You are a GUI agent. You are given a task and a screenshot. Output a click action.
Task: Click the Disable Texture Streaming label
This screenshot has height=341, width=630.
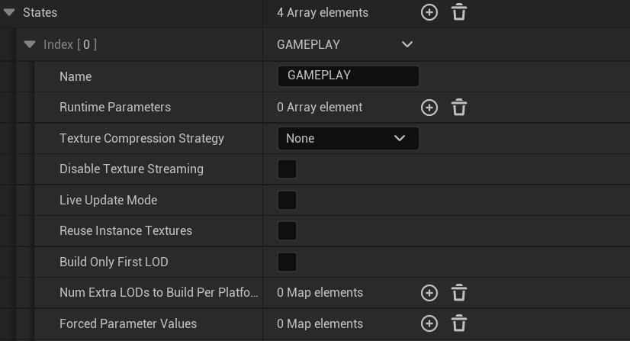click(x=131, y=169)
